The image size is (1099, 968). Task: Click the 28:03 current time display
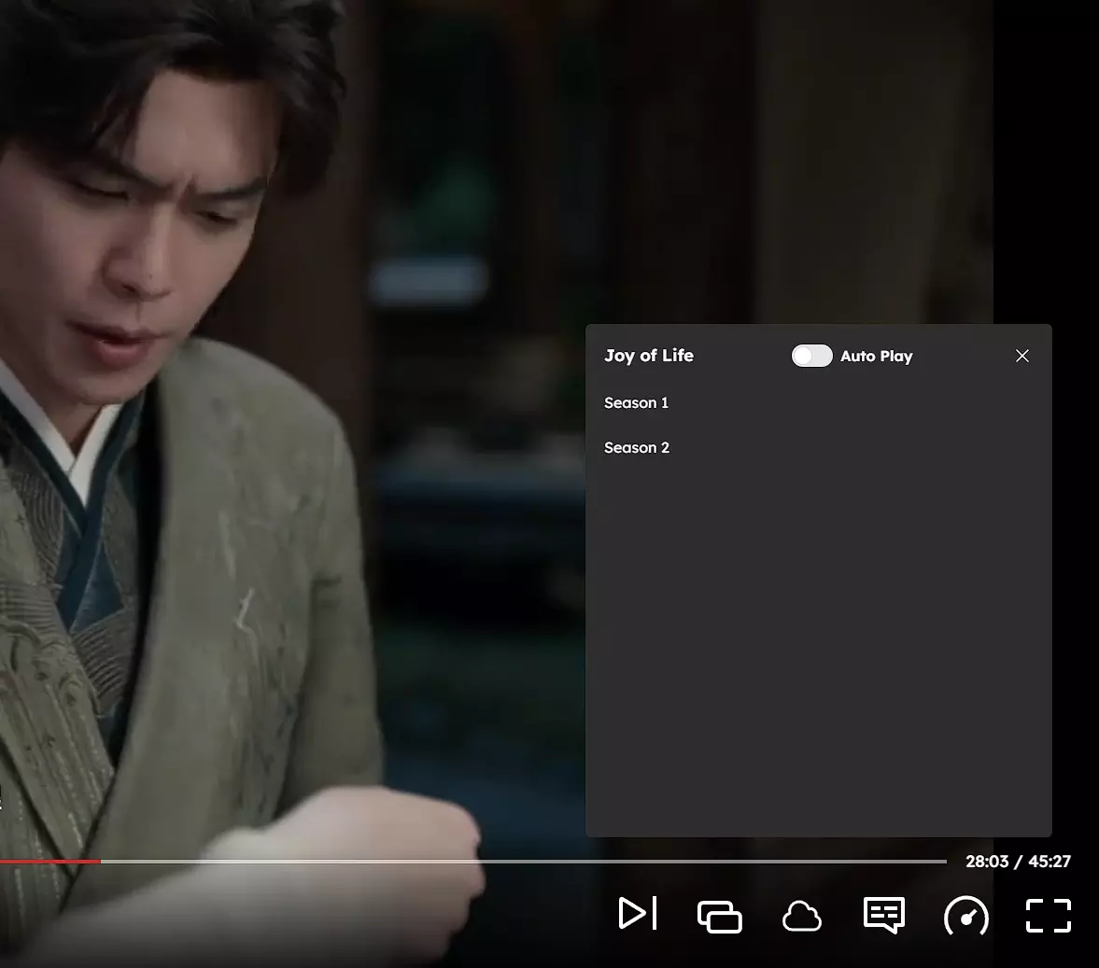(986, 862)
